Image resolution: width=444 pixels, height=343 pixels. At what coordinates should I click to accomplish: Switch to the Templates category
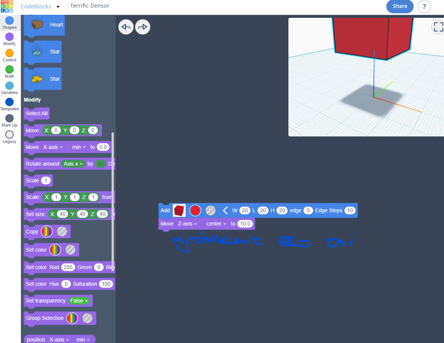pyautogui.click(x=9, y=102)
